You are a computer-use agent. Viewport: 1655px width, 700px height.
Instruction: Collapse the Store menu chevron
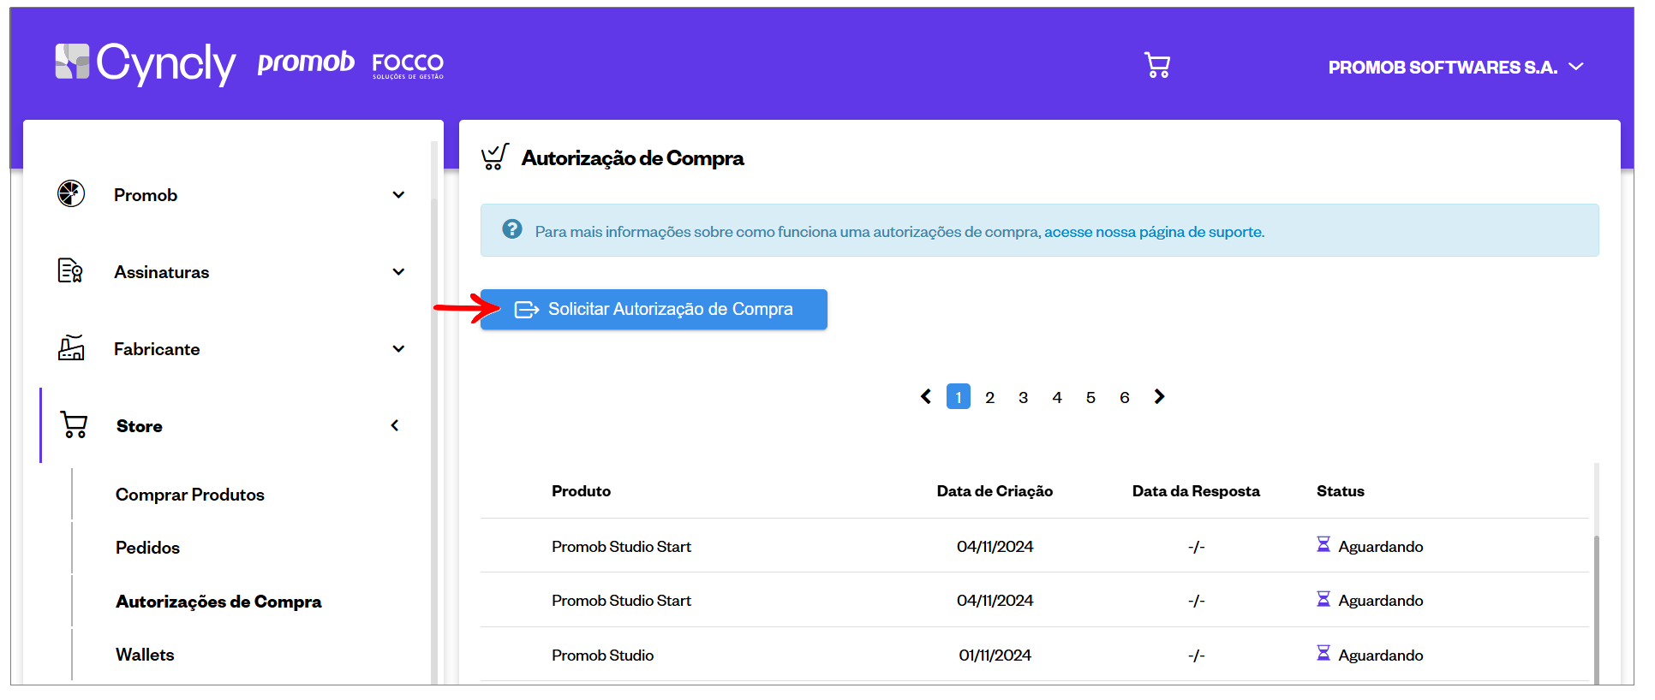pyautogui.click(x=395, y=425)
